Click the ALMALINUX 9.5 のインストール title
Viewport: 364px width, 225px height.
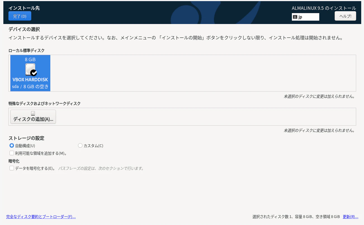tap(324, 8)
